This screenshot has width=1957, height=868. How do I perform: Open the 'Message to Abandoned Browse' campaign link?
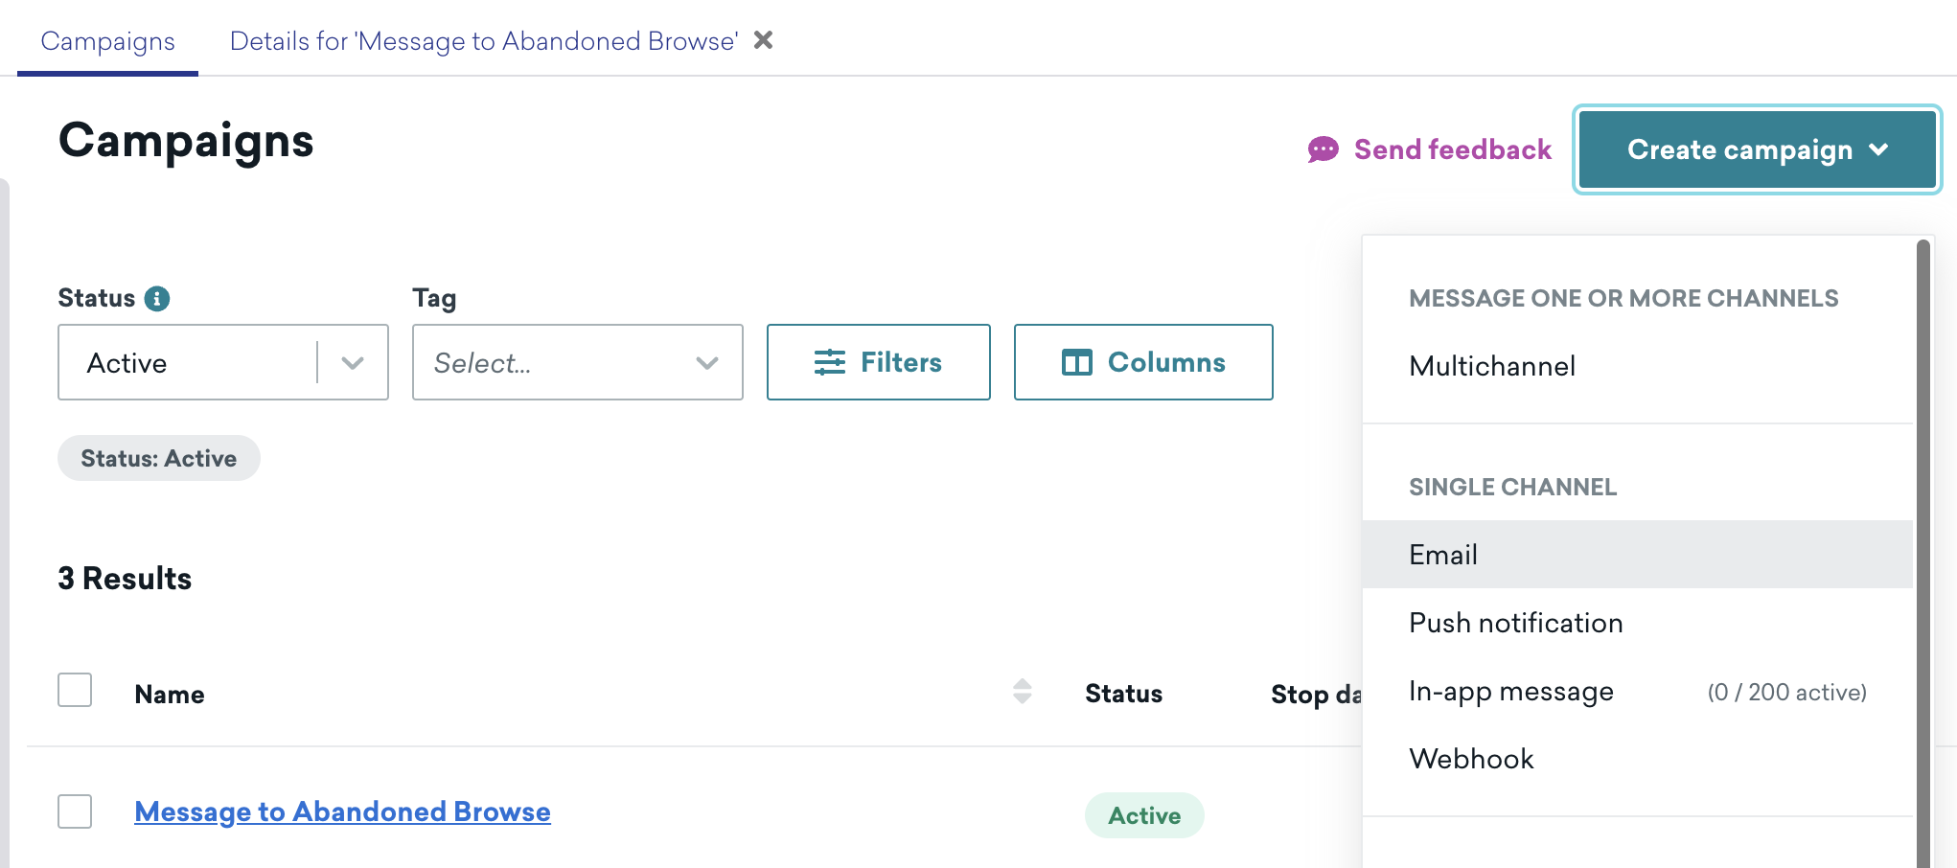[x=342, y=811]
